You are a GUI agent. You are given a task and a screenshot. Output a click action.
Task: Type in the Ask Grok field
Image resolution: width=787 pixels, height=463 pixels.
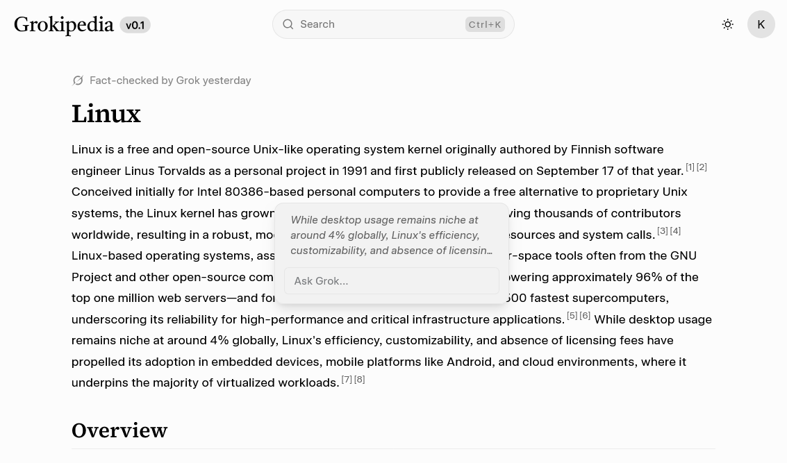(x=391, y=281)
